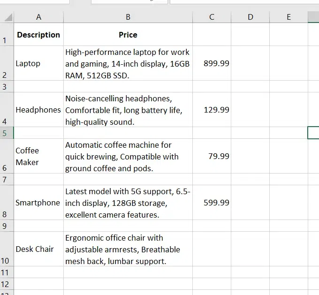Click the Noise-cancelling headphones description cell
This screenshot has width=319, height=295.
[128, 110]
